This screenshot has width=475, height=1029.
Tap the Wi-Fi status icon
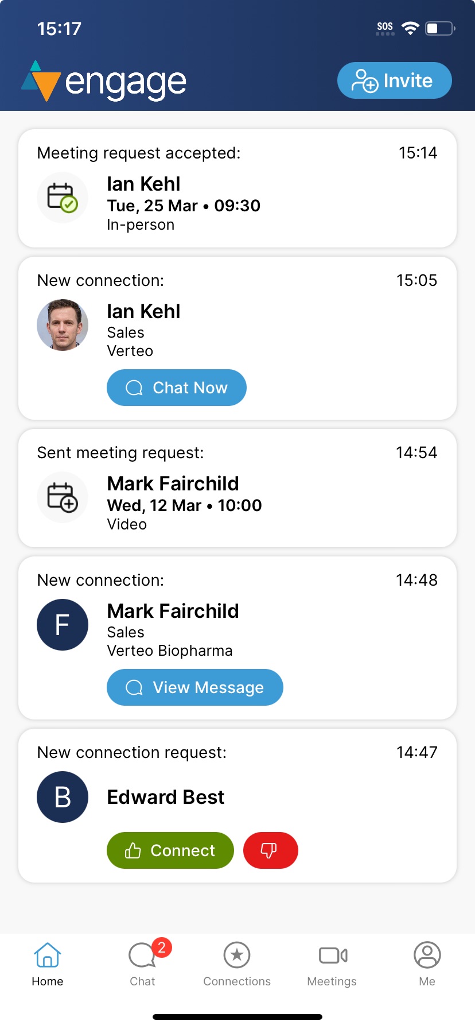tap(410, 28)
